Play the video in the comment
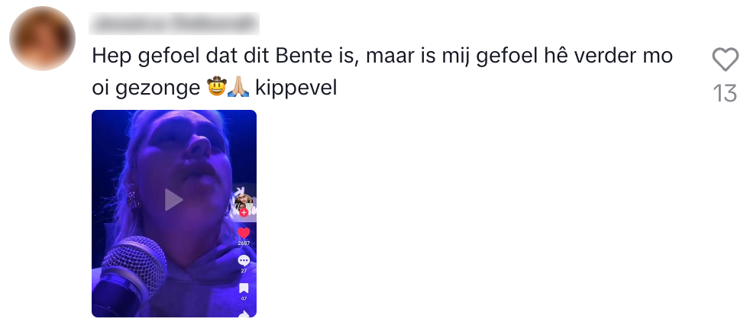The width and height of the screenshot is (750, 322). click(x=173, y=200)
